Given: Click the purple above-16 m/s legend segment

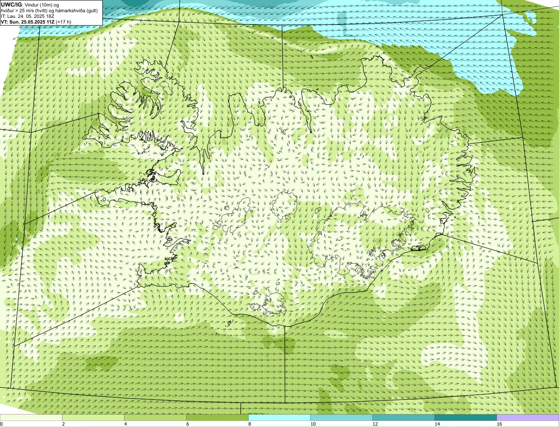Looking at the screenshot, I should pyautogui.click(x=528, y=418).
